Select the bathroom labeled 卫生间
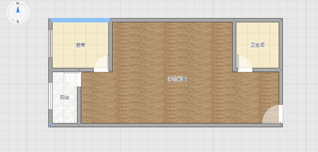The height and width of the screenshot is (152, 318). pyautogui.click(x=258, y=45)
